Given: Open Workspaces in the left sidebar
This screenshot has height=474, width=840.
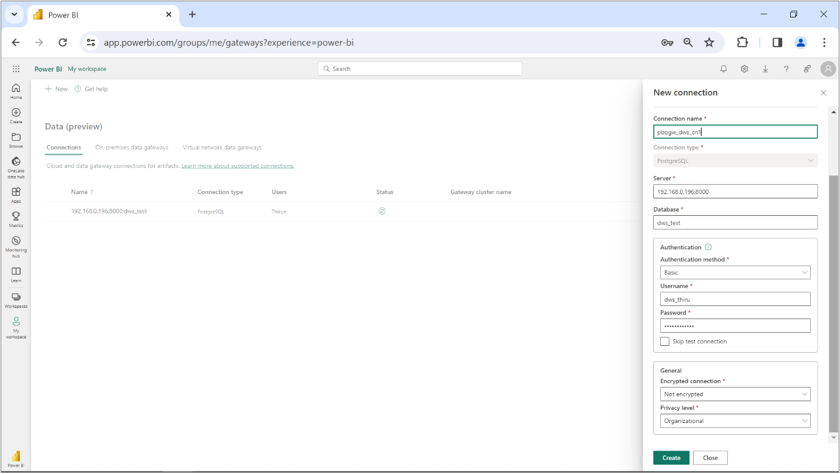Looking at the screenshot, I should click(16, 300).
